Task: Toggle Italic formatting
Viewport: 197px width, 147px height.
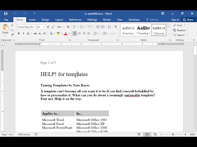Action: (x=23, y=33)
